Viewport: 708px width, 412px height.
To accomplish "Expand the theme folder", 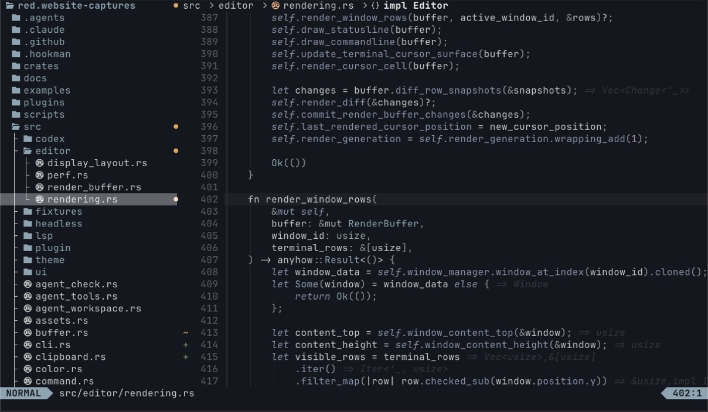I will (28, 260).
